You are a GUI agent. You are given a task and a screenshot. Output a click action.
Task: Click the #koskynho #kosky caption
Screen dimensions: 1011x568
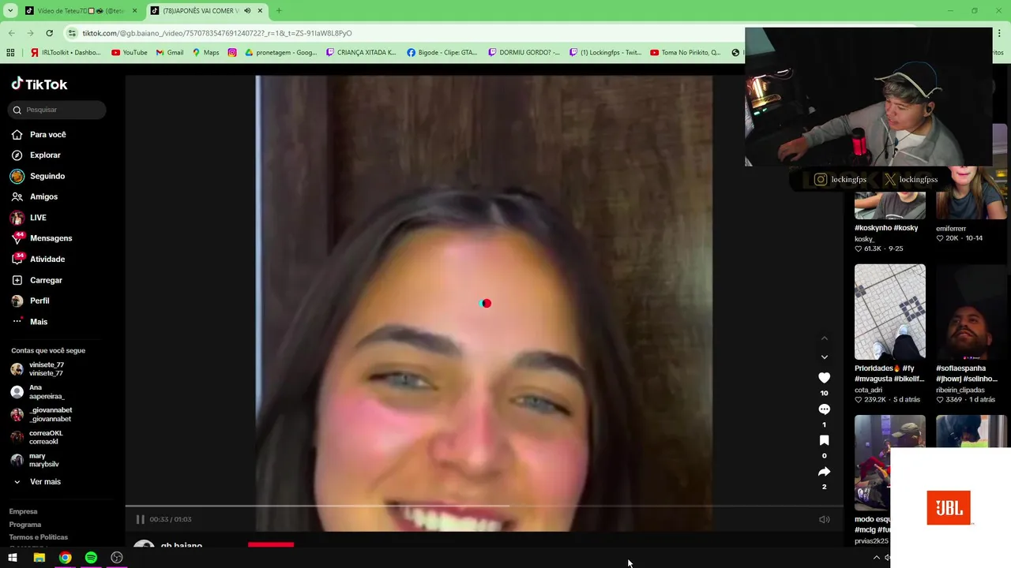[886, 228]
